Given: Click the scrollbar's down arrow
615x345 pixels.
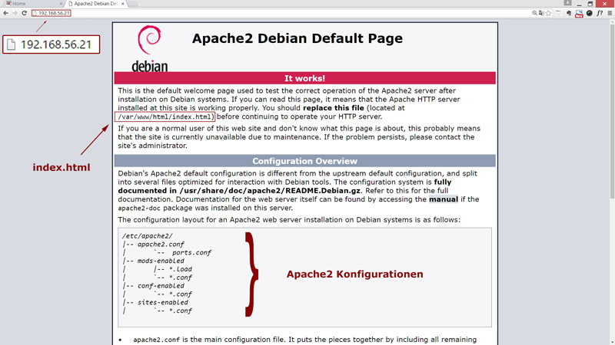Looking at the screenshot, I should [611, 342].
